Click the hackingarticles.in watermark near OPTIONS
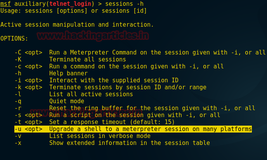The image size is (267, 160). click(x=93, y=36)
